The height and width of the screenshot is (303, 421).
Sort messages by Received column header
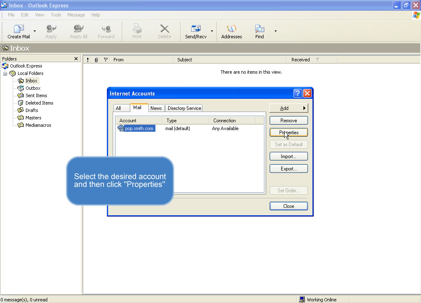[301, 60]
